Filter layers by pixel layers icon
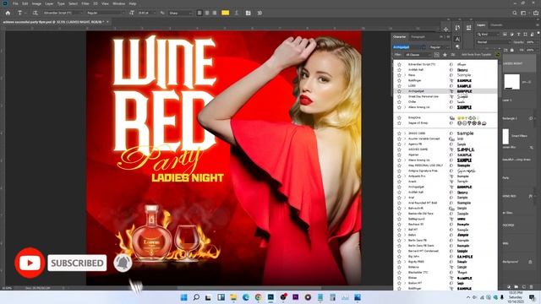 click(x=505, y=34)
